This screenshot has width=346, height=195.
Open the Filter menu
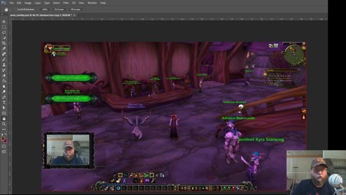pos(66,3)
